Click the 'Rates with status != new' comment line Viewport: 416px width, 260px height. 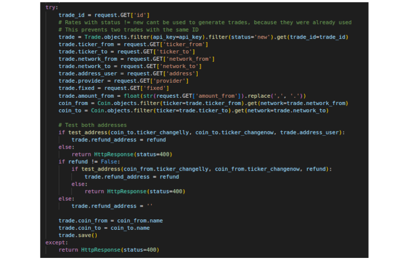tap(205, 22)
